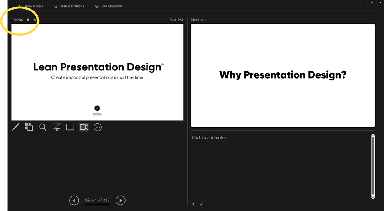
Task: Black out the slide show screen
Action: click(56, 127)
